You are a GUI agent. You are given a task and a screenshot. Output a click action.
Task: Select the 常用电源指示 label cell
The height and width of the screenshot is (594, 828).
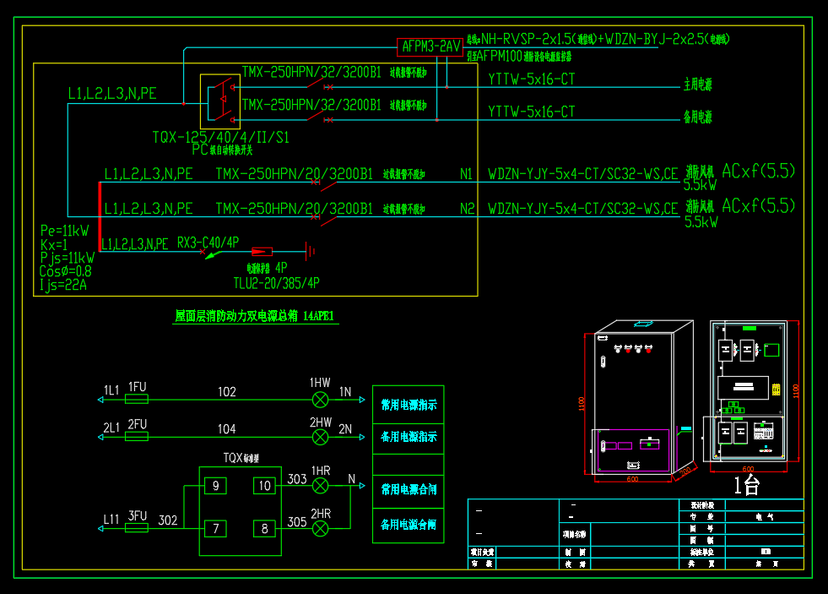pos(409,405)
